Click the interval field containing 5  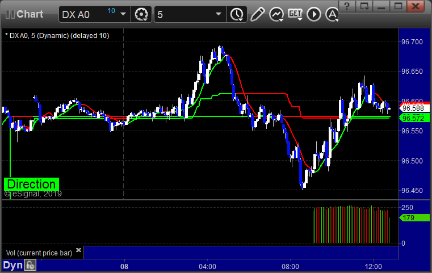pyautogui.click(x=190, y=14)
